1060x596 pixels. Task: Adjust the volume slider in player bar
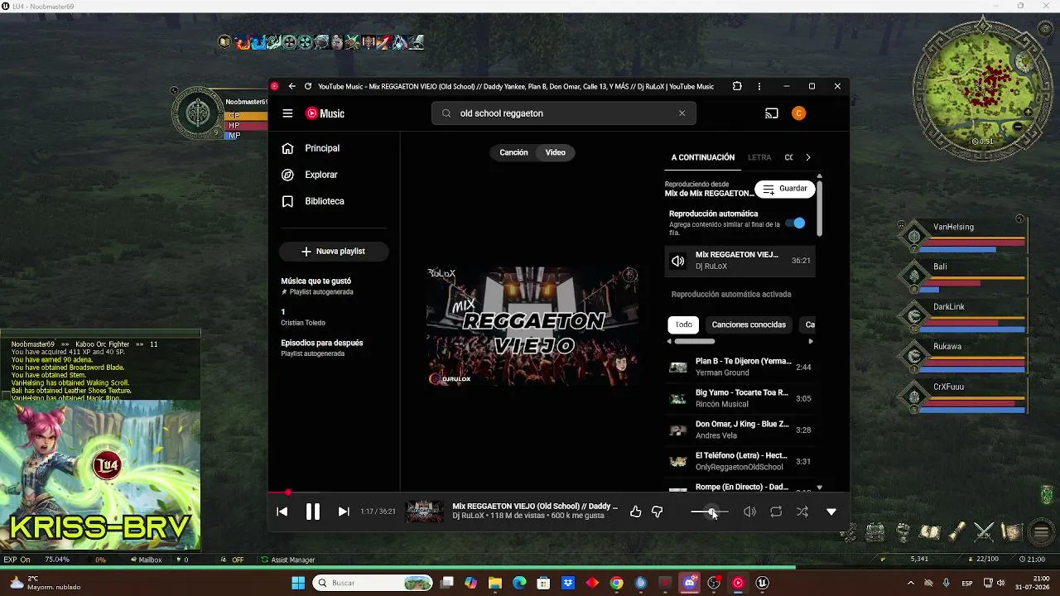point(710,512)
